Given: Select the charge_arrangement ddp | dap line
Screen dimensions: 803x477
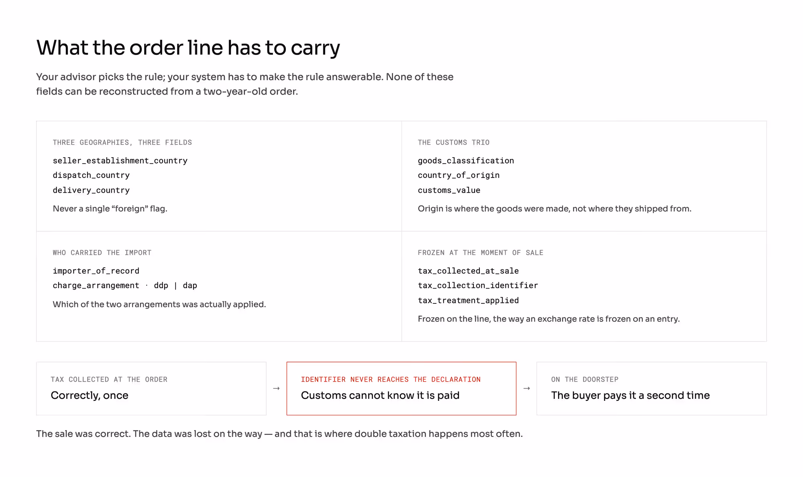Looking at the screenshot, I should click(x=125, y=285).
